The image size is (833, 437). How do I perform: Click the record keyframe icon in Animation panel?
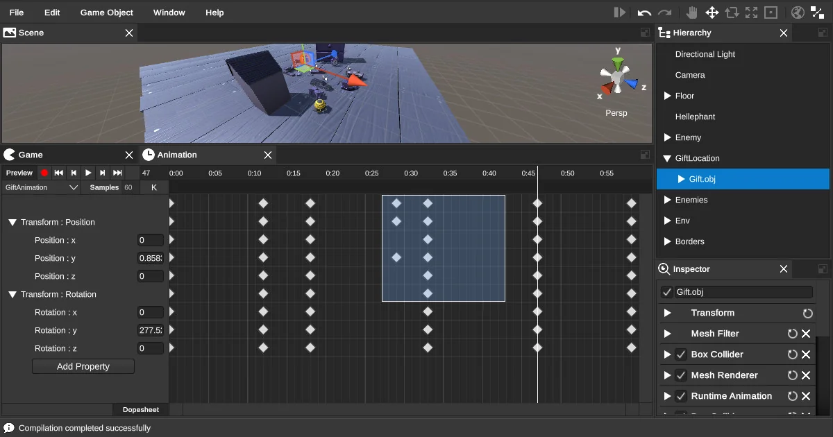click(x=44, y=173)
